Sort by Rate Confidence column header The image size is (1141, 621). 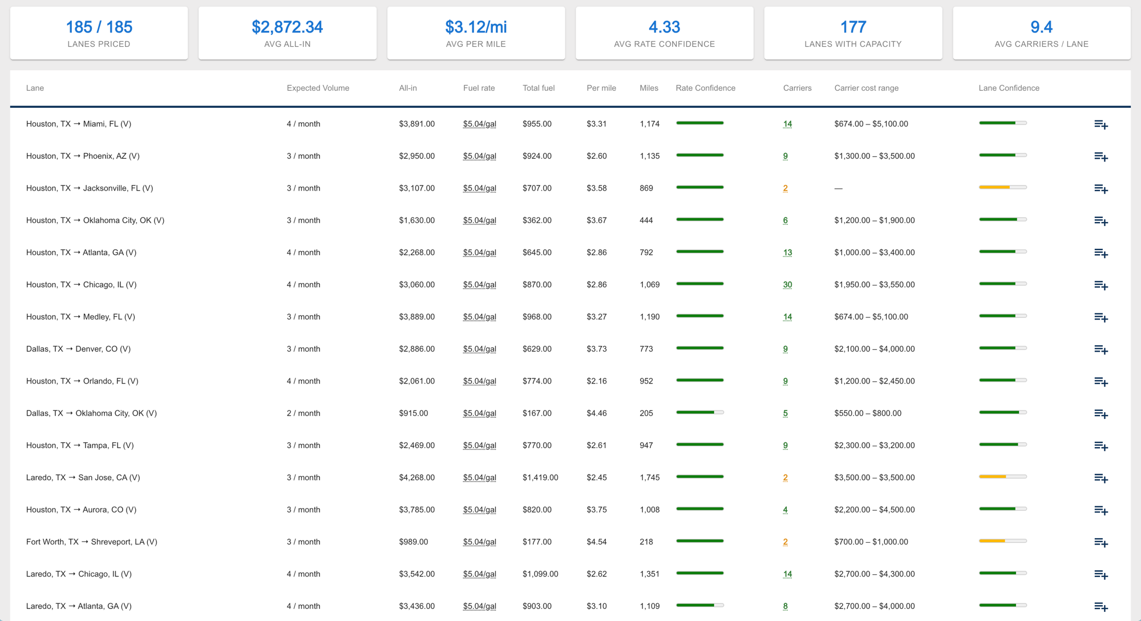(x=706, y=88)
